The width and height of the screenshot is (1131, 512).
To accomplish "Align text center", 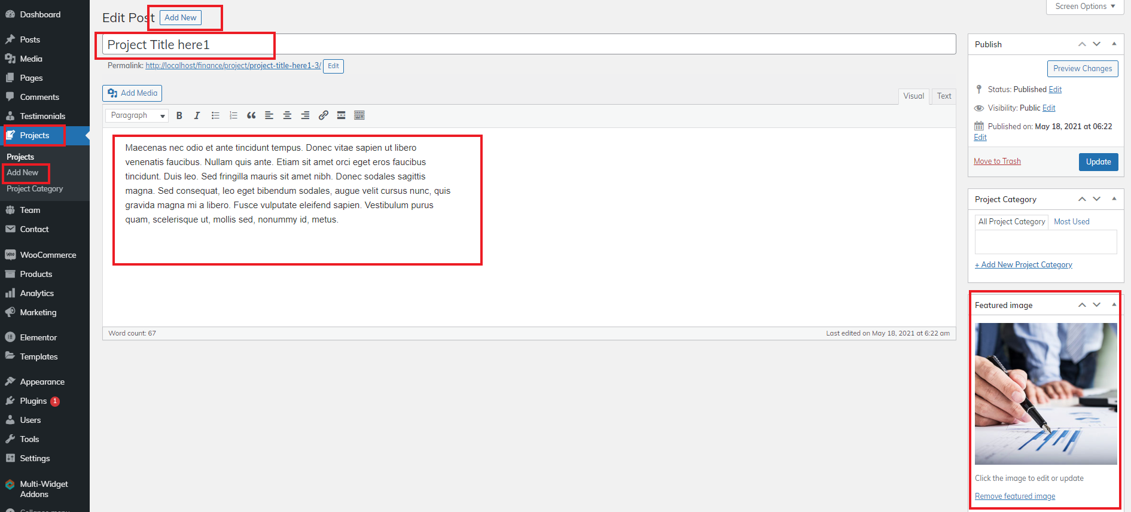I will coord(287,115).
